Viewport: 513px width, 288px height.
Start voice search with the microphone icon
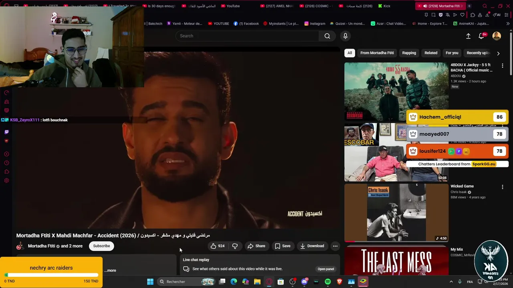[x=345, y=36]
